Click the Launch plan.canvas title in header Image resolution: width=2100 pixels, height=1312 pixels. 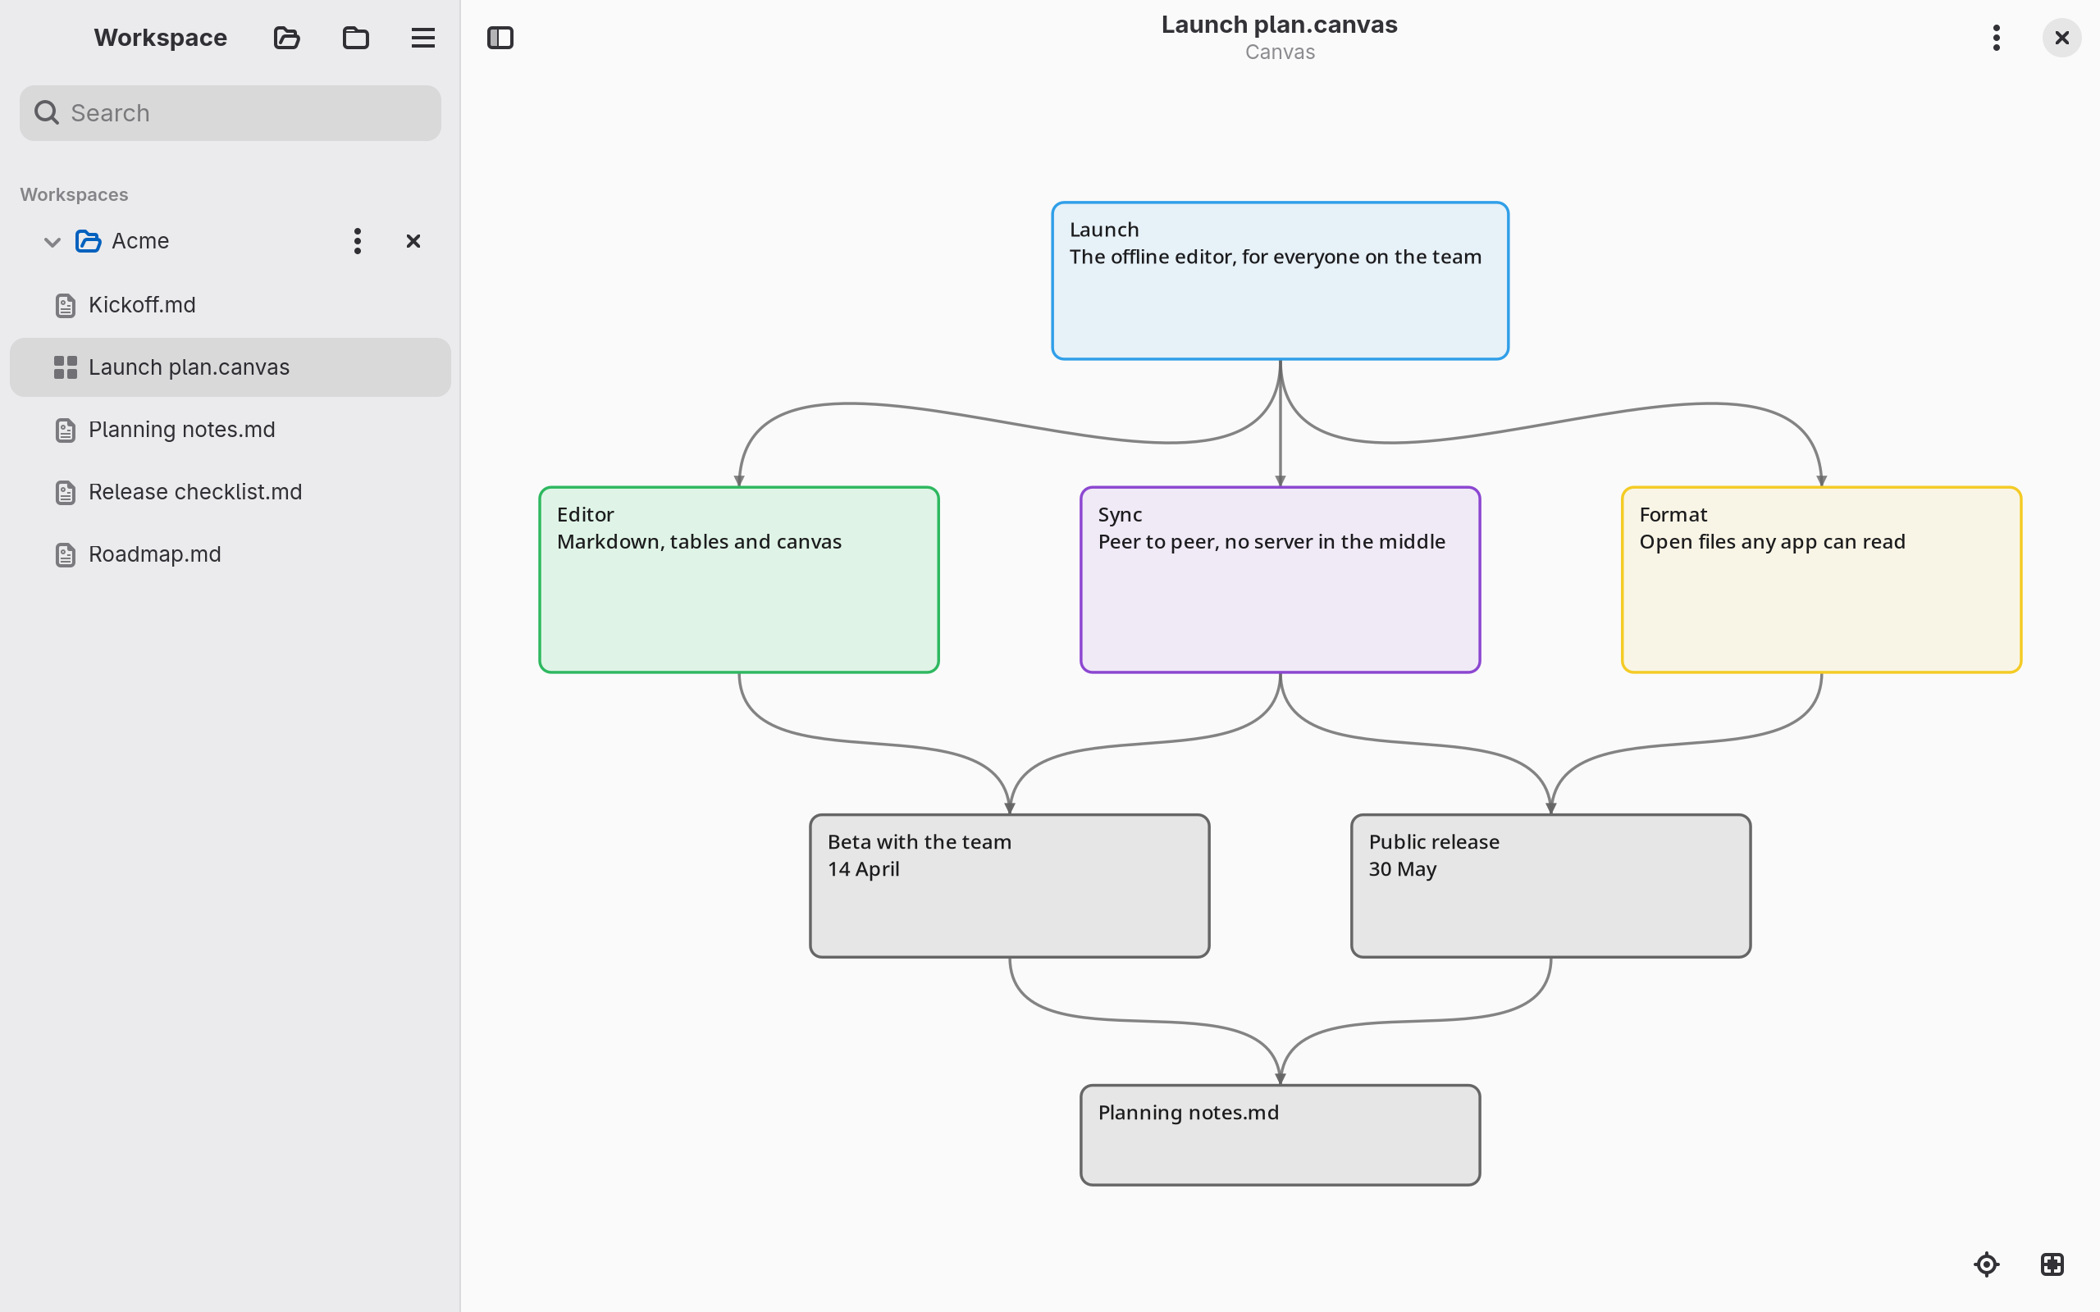[x=1279, y=25]
